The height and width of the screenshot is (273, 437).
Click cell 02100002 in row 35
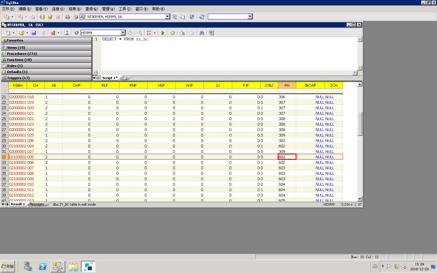point(18,173)
